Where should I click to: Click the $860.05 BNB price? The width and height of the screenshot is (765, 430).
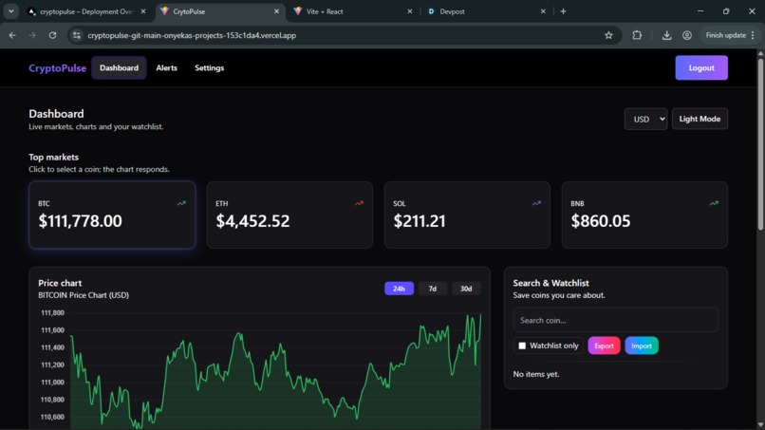pos(601,221)
